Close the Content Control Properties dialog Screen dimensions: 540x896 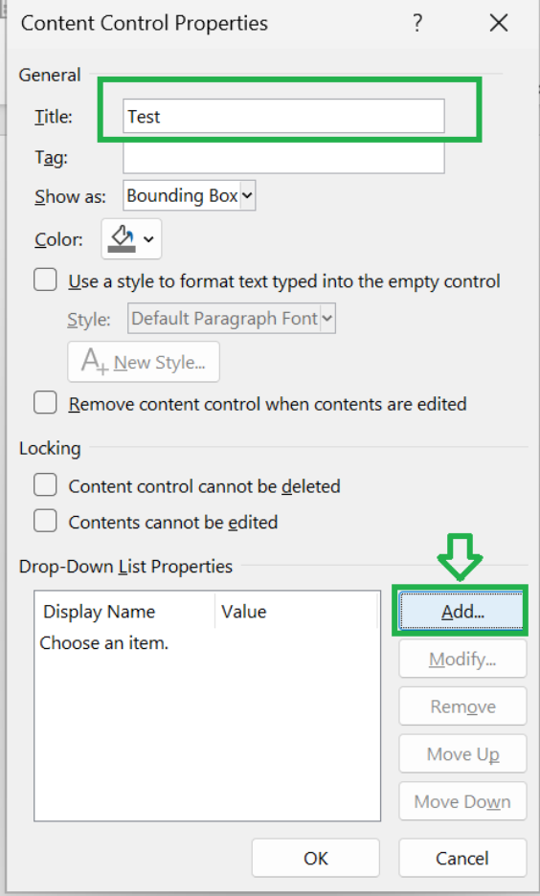click(x=498, y=23)
